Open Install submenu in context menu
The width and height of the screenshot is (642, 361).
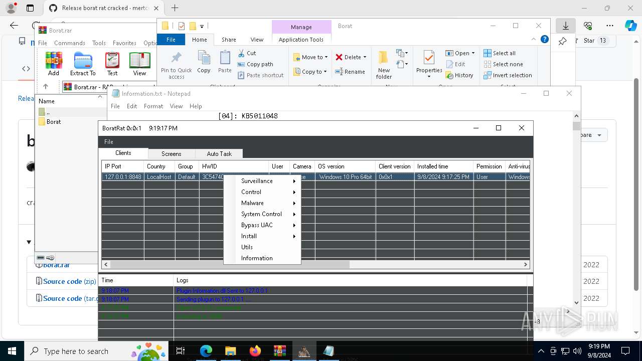(x=262, y=236)
